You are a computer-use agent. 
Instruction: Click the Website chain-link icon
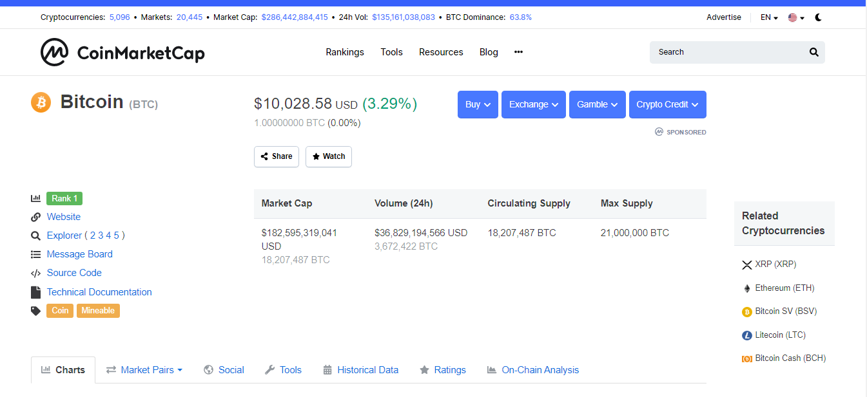pyautogui.click(x=35, y=217)
